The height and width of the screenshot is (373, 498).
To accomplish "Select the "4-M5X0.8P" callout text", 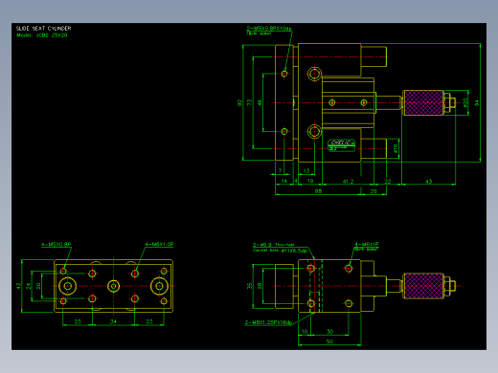I will tap(57, 245).
